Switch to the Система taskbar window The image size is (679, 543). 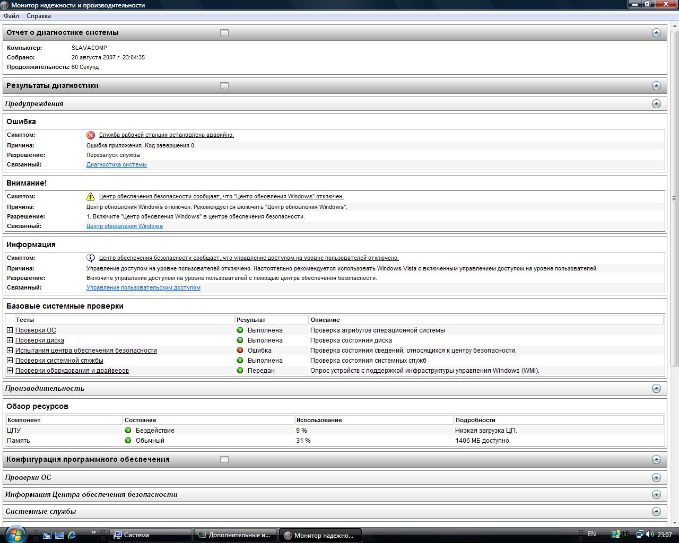(x=151, y=535)
